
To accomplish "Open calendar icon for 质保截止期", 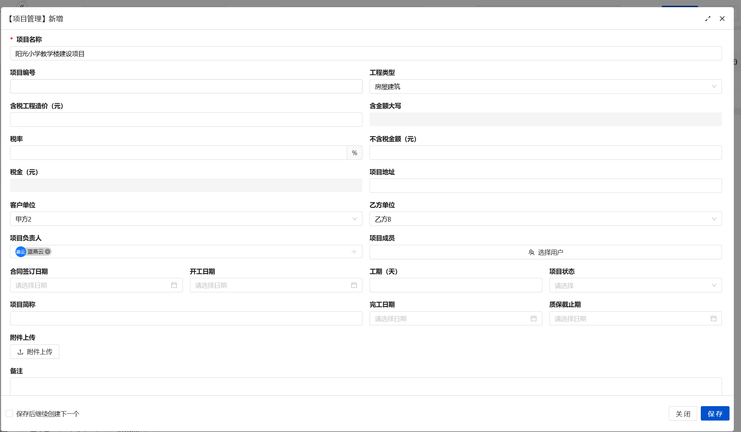I will [713, 319].
